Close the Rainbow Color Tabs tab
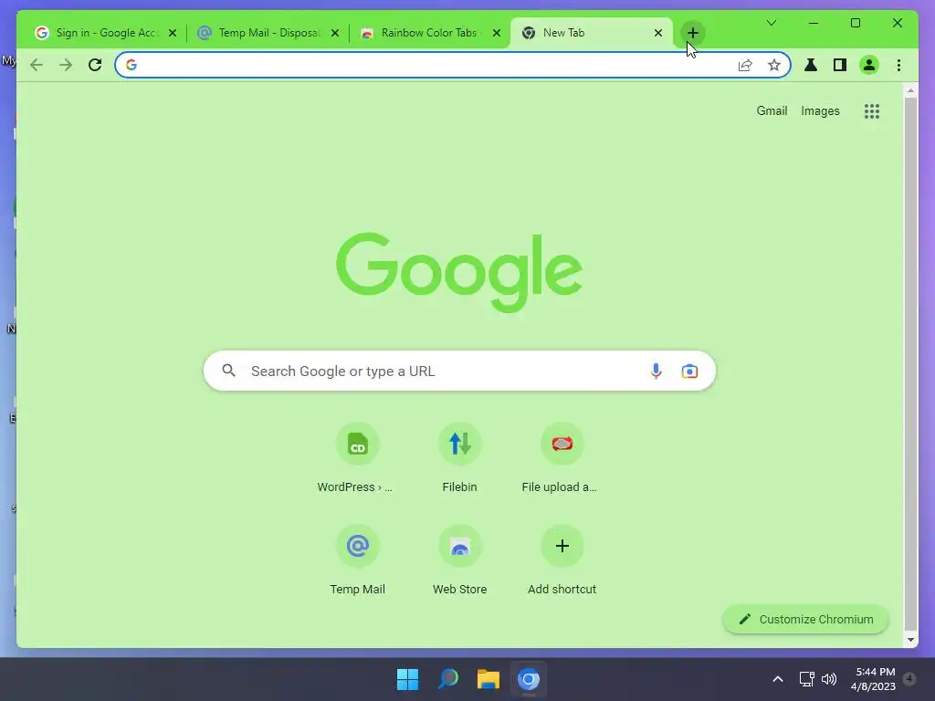The height and width of the screenshot is (701, 935). (496, 33)
